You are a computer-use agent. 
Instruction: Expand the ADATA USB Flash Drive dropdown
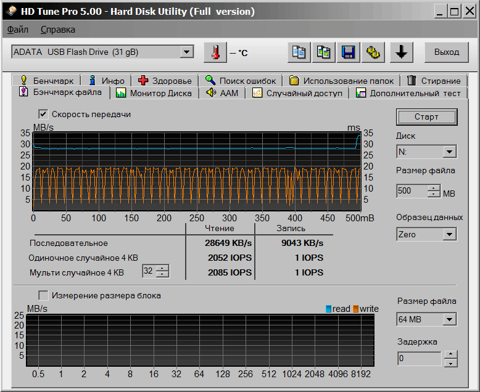[x=187, y=52]
